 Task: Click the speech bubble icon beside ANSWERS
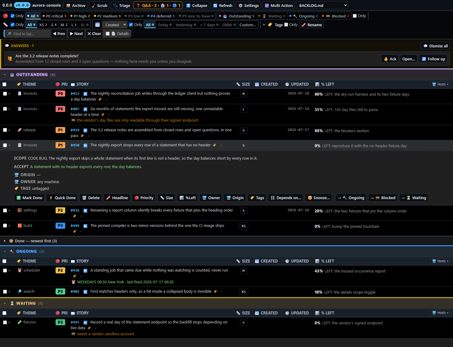point(7,46)
